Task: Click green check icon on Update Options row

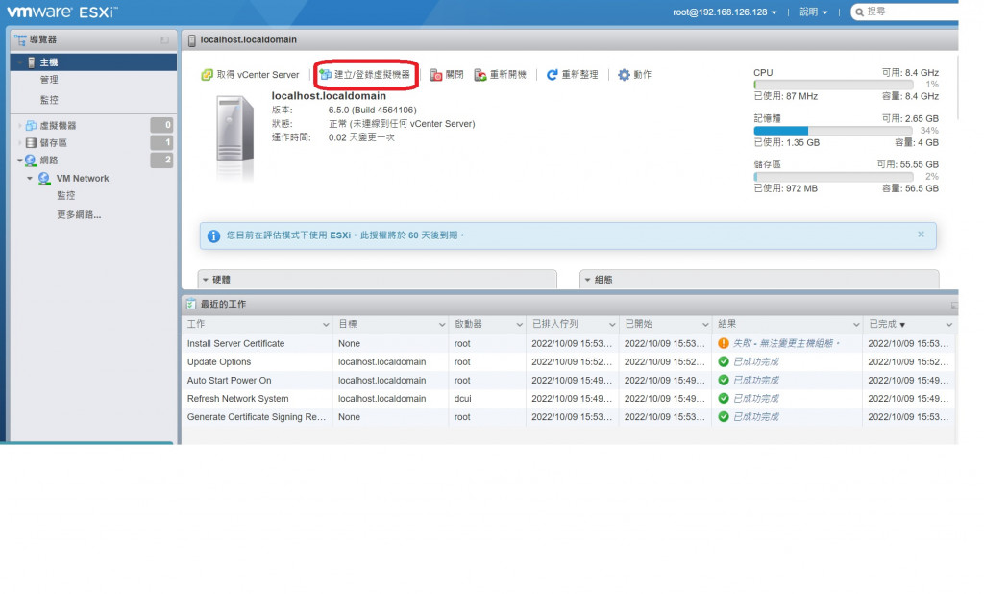Action: (x=724, y=361)
